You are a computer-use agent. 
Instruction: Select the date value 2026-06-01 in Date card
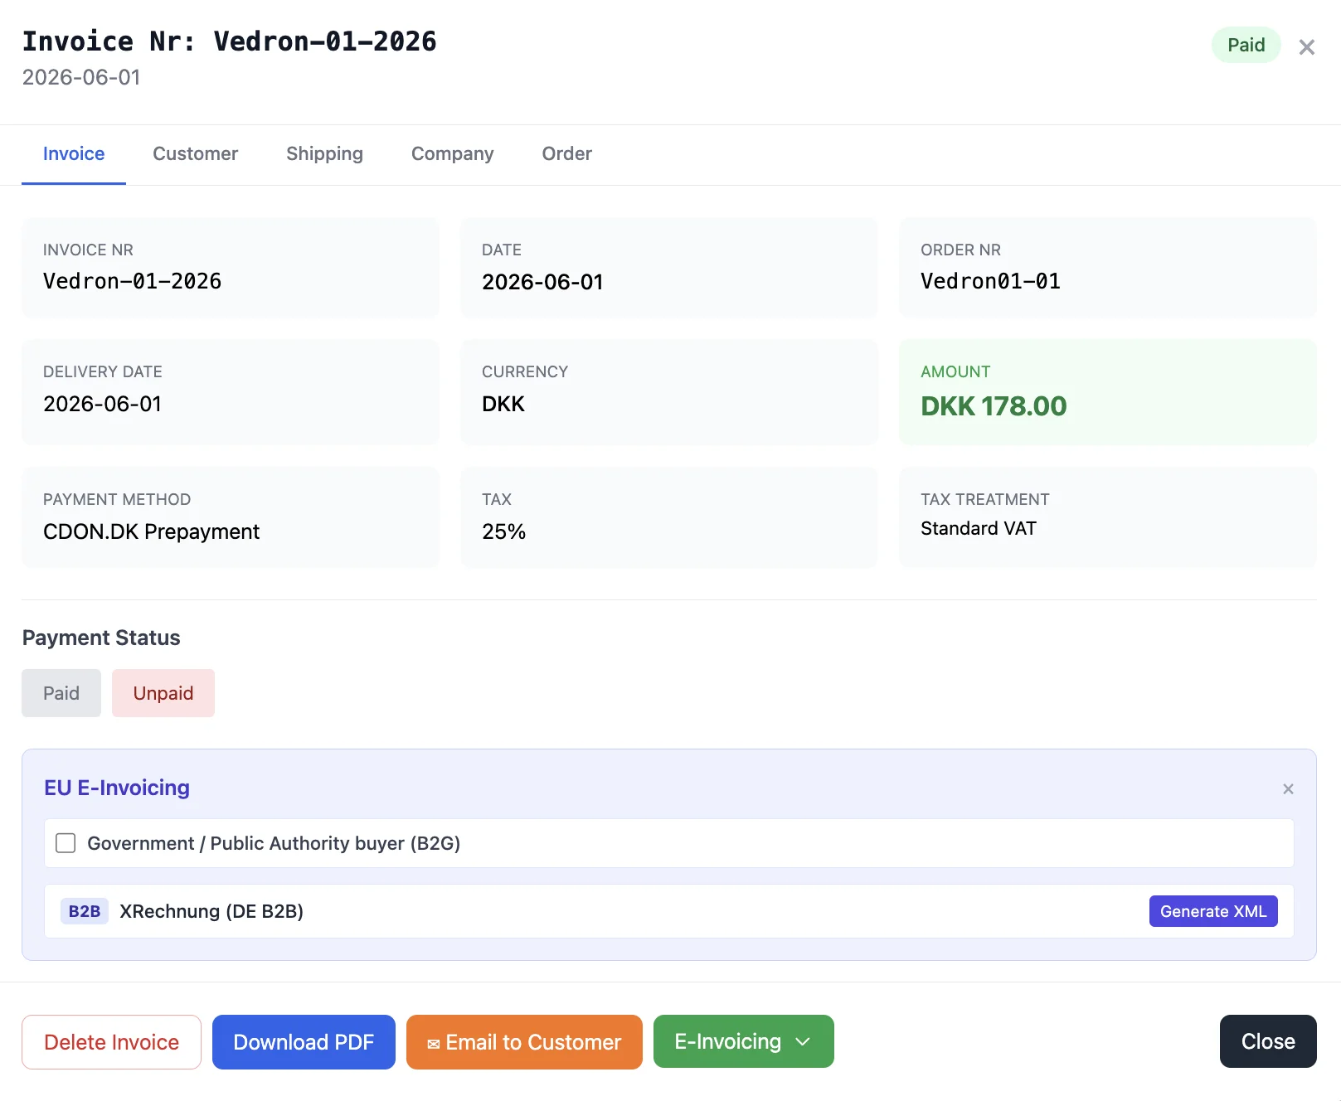[542, 282]
